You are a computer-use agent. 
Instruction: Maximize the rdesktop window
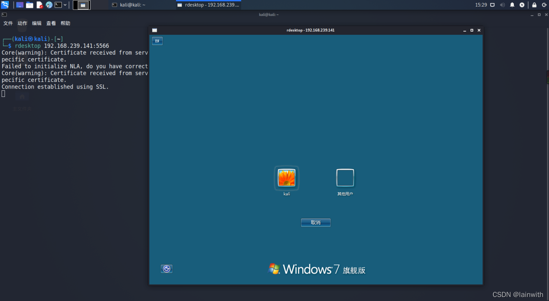click(x=472, y=30)
